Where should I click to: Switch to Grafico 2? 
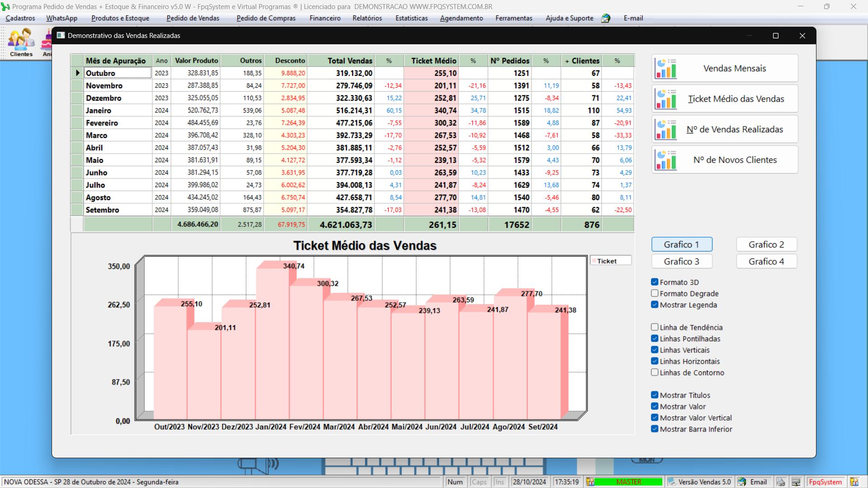tap(766, 244)
